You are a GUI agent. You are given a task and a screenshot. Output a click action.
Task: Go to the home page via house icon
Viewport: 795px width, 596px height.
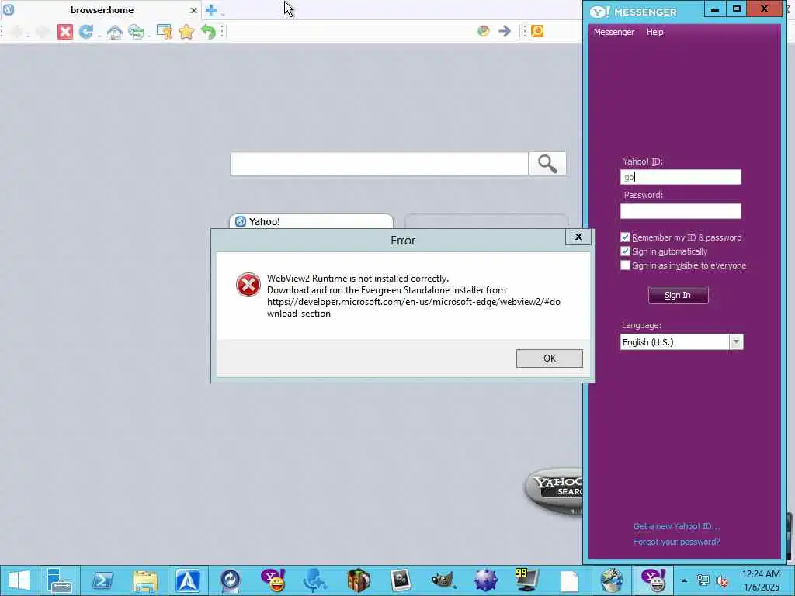pyautogui.click(x=115, y=32)
